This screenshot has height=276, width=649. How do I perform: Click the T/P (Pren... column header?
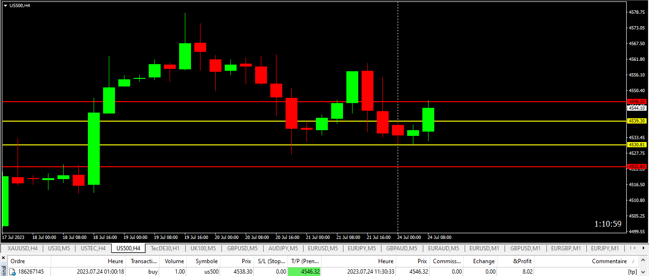(305, 261)
